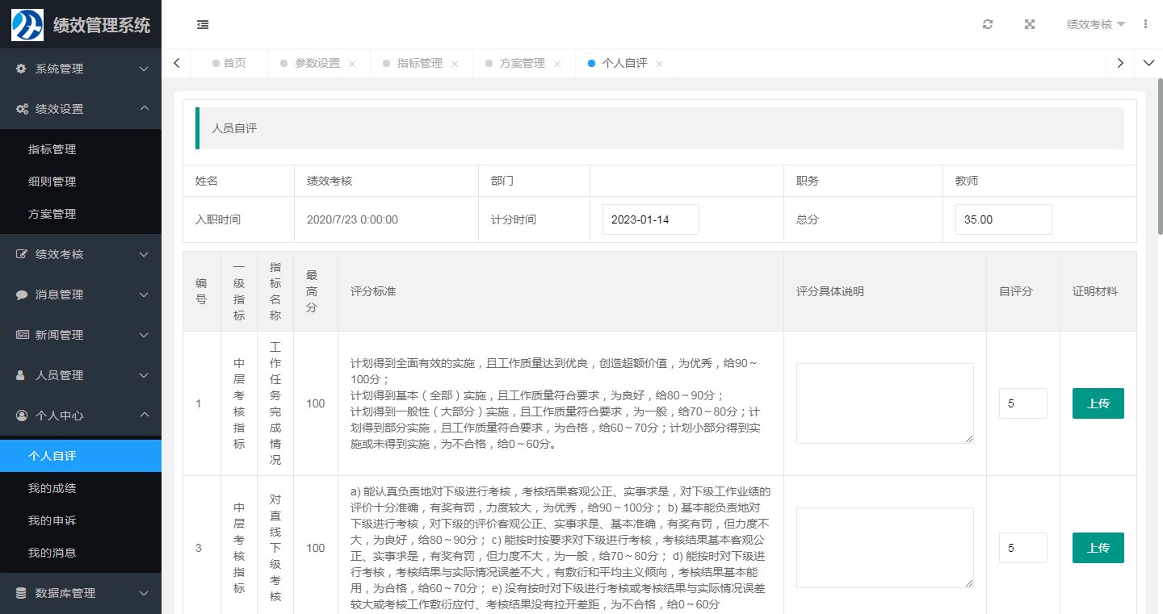Image resolution: width=1163 pixels, height=614 pixels.
Task: Click 上传 button for indicator 3
Action: [x=1098, y=548]
